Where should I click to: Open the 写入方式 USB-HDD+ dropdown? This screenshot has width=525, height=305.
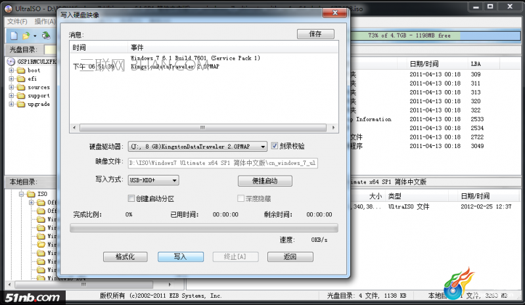point(174,181)
